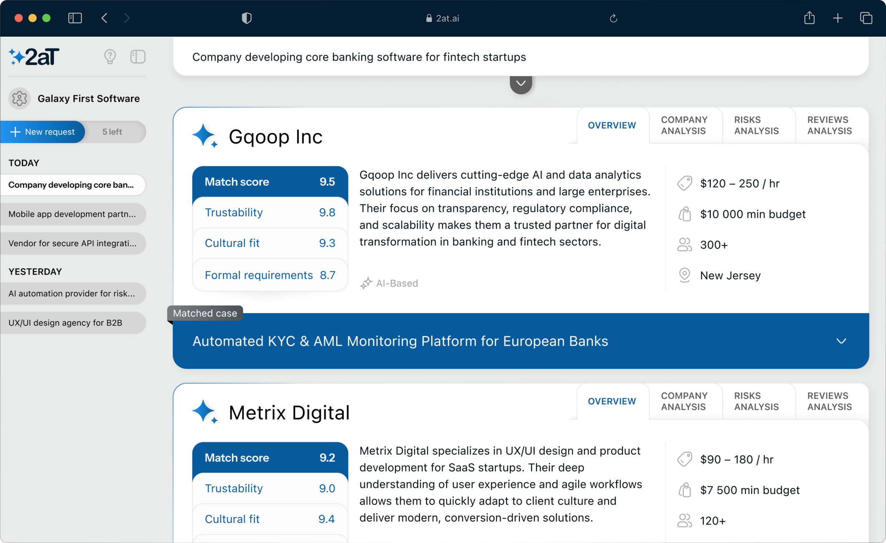Click the 2aT logo

click(x=34, y=57)
